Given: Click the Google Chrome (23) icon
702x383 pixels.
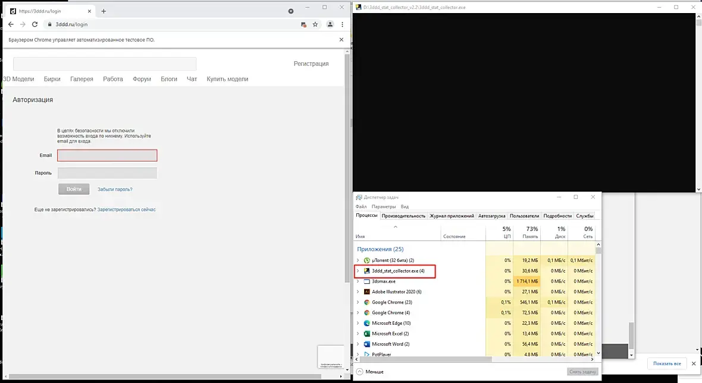Looking at the screenshot, I should [x=366, y=302].
